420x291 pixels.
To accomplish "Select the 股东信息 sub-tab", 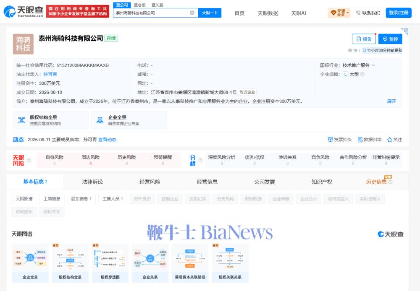I will (x=81, y=199).
